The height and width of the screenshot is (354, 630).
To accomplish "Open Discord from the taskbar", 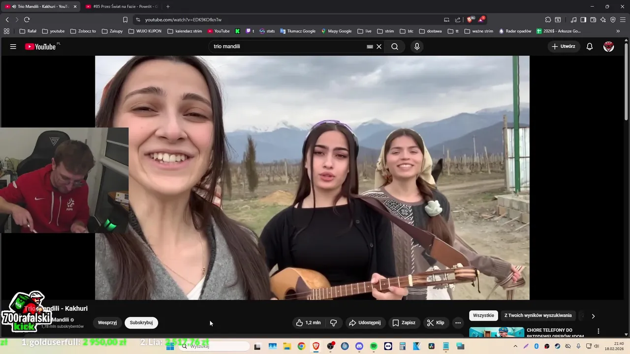I will 359,346.
